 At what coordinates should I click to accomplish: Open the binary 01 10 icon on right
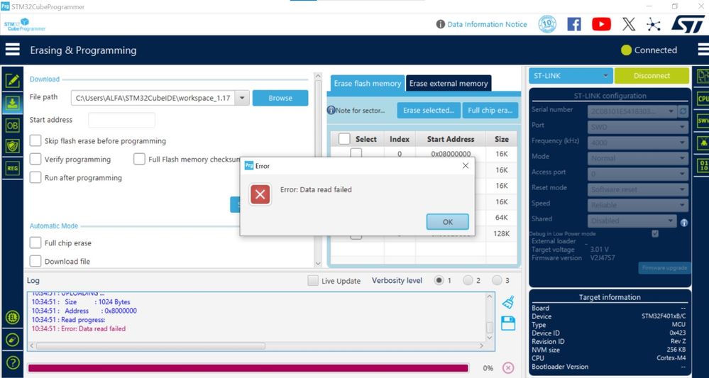point(703,165)
